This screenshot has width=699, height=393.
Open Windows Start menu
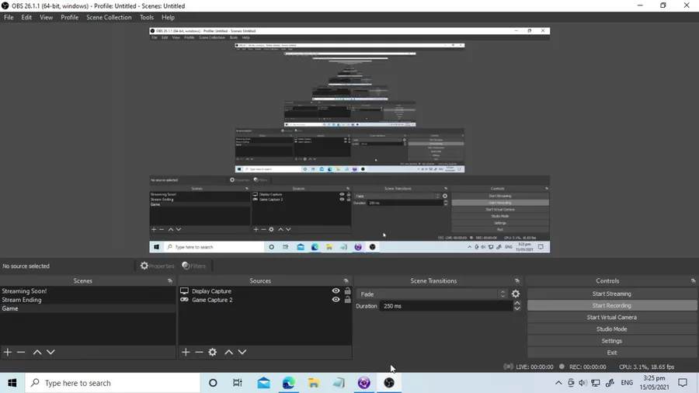click(x=12, y=383)
